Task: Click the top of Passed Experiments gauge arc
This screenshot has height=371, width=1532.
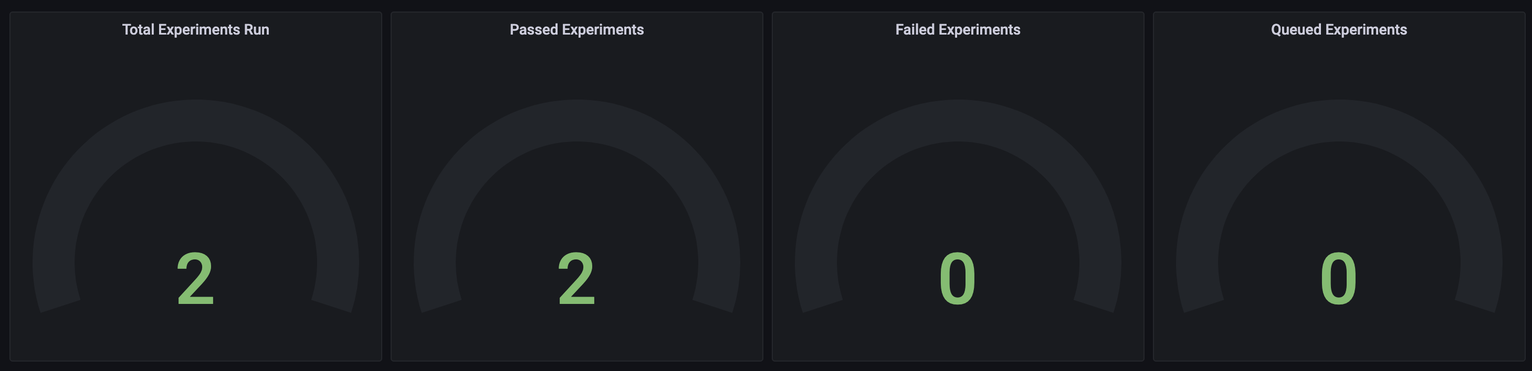Action: [577, 121]
